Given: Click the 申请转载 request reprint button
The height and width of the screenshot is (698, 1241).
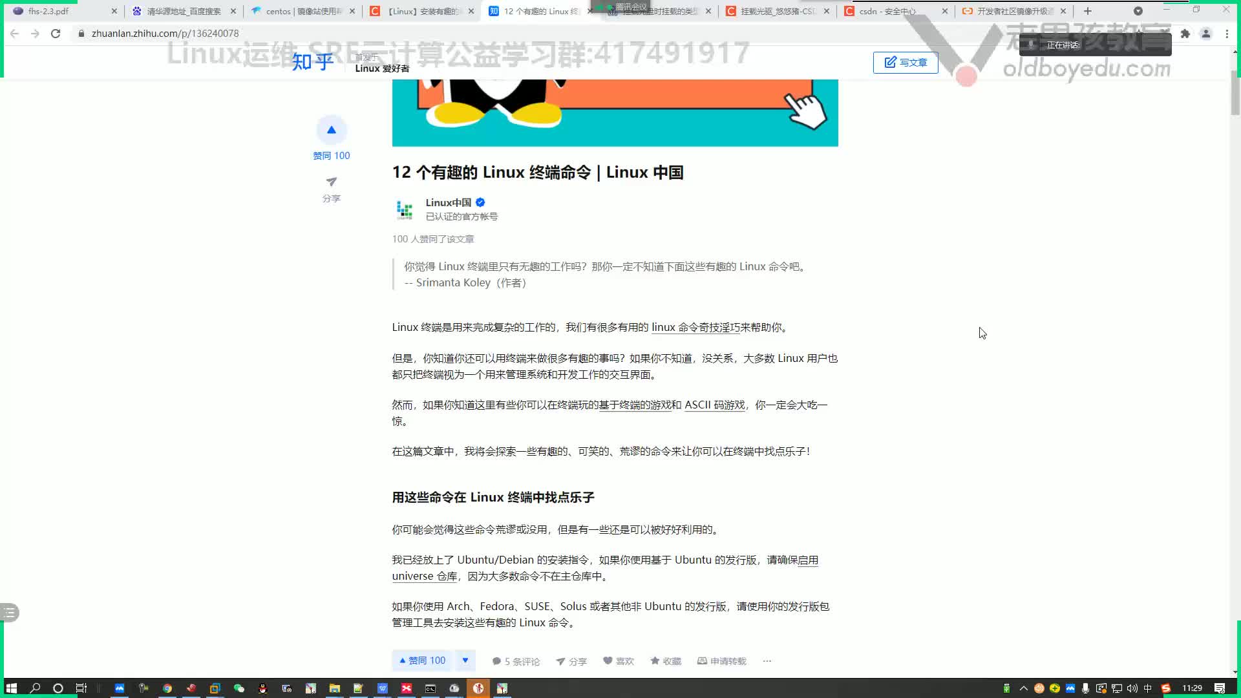Looking at the screenshot, I should click(x=721, y=661).
